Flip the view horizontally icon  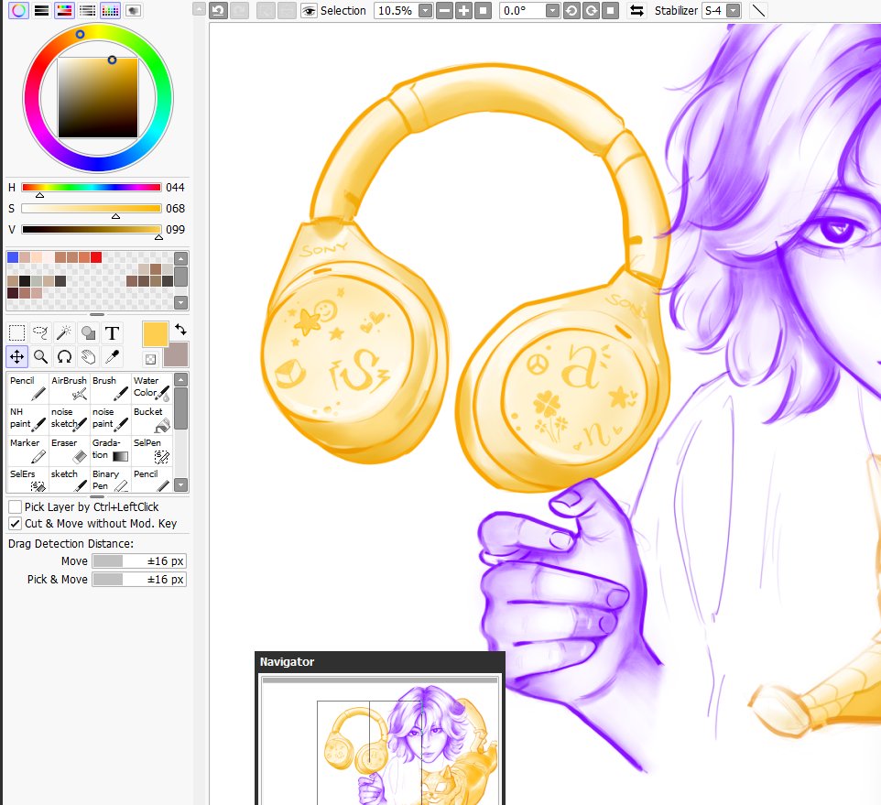pyautogui.click(x=636, y=11)
